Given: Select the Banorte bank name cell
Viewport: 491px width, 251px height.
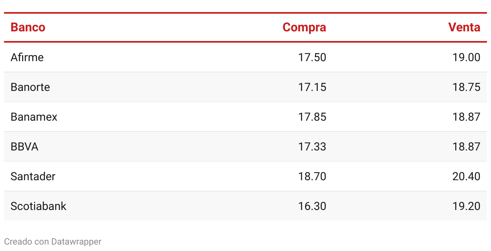Looking at the screenshot, I should 30,87.
